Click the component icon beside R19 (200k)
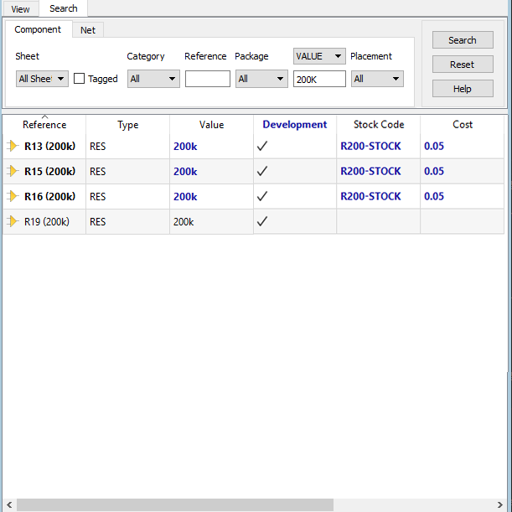 (13, 221)
